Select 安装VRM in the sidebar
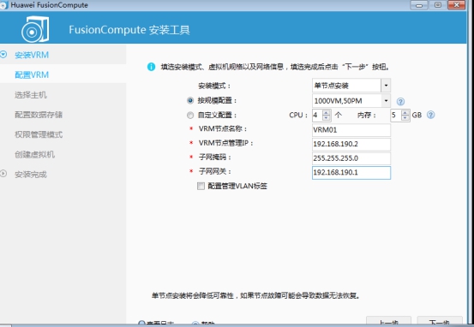The image size is (474, 327). [x=32, y=55]
